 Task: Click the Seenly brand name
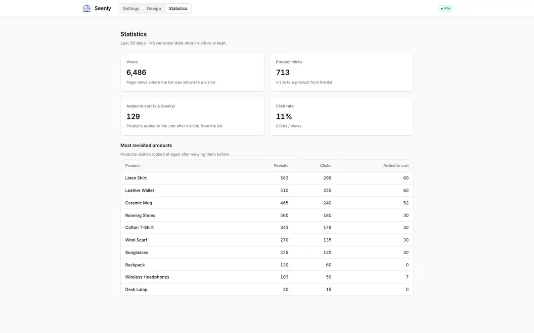103,8
